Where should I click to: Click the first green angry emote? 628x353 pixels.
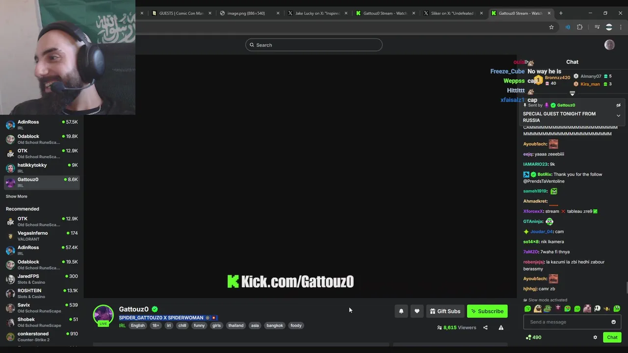528,309
